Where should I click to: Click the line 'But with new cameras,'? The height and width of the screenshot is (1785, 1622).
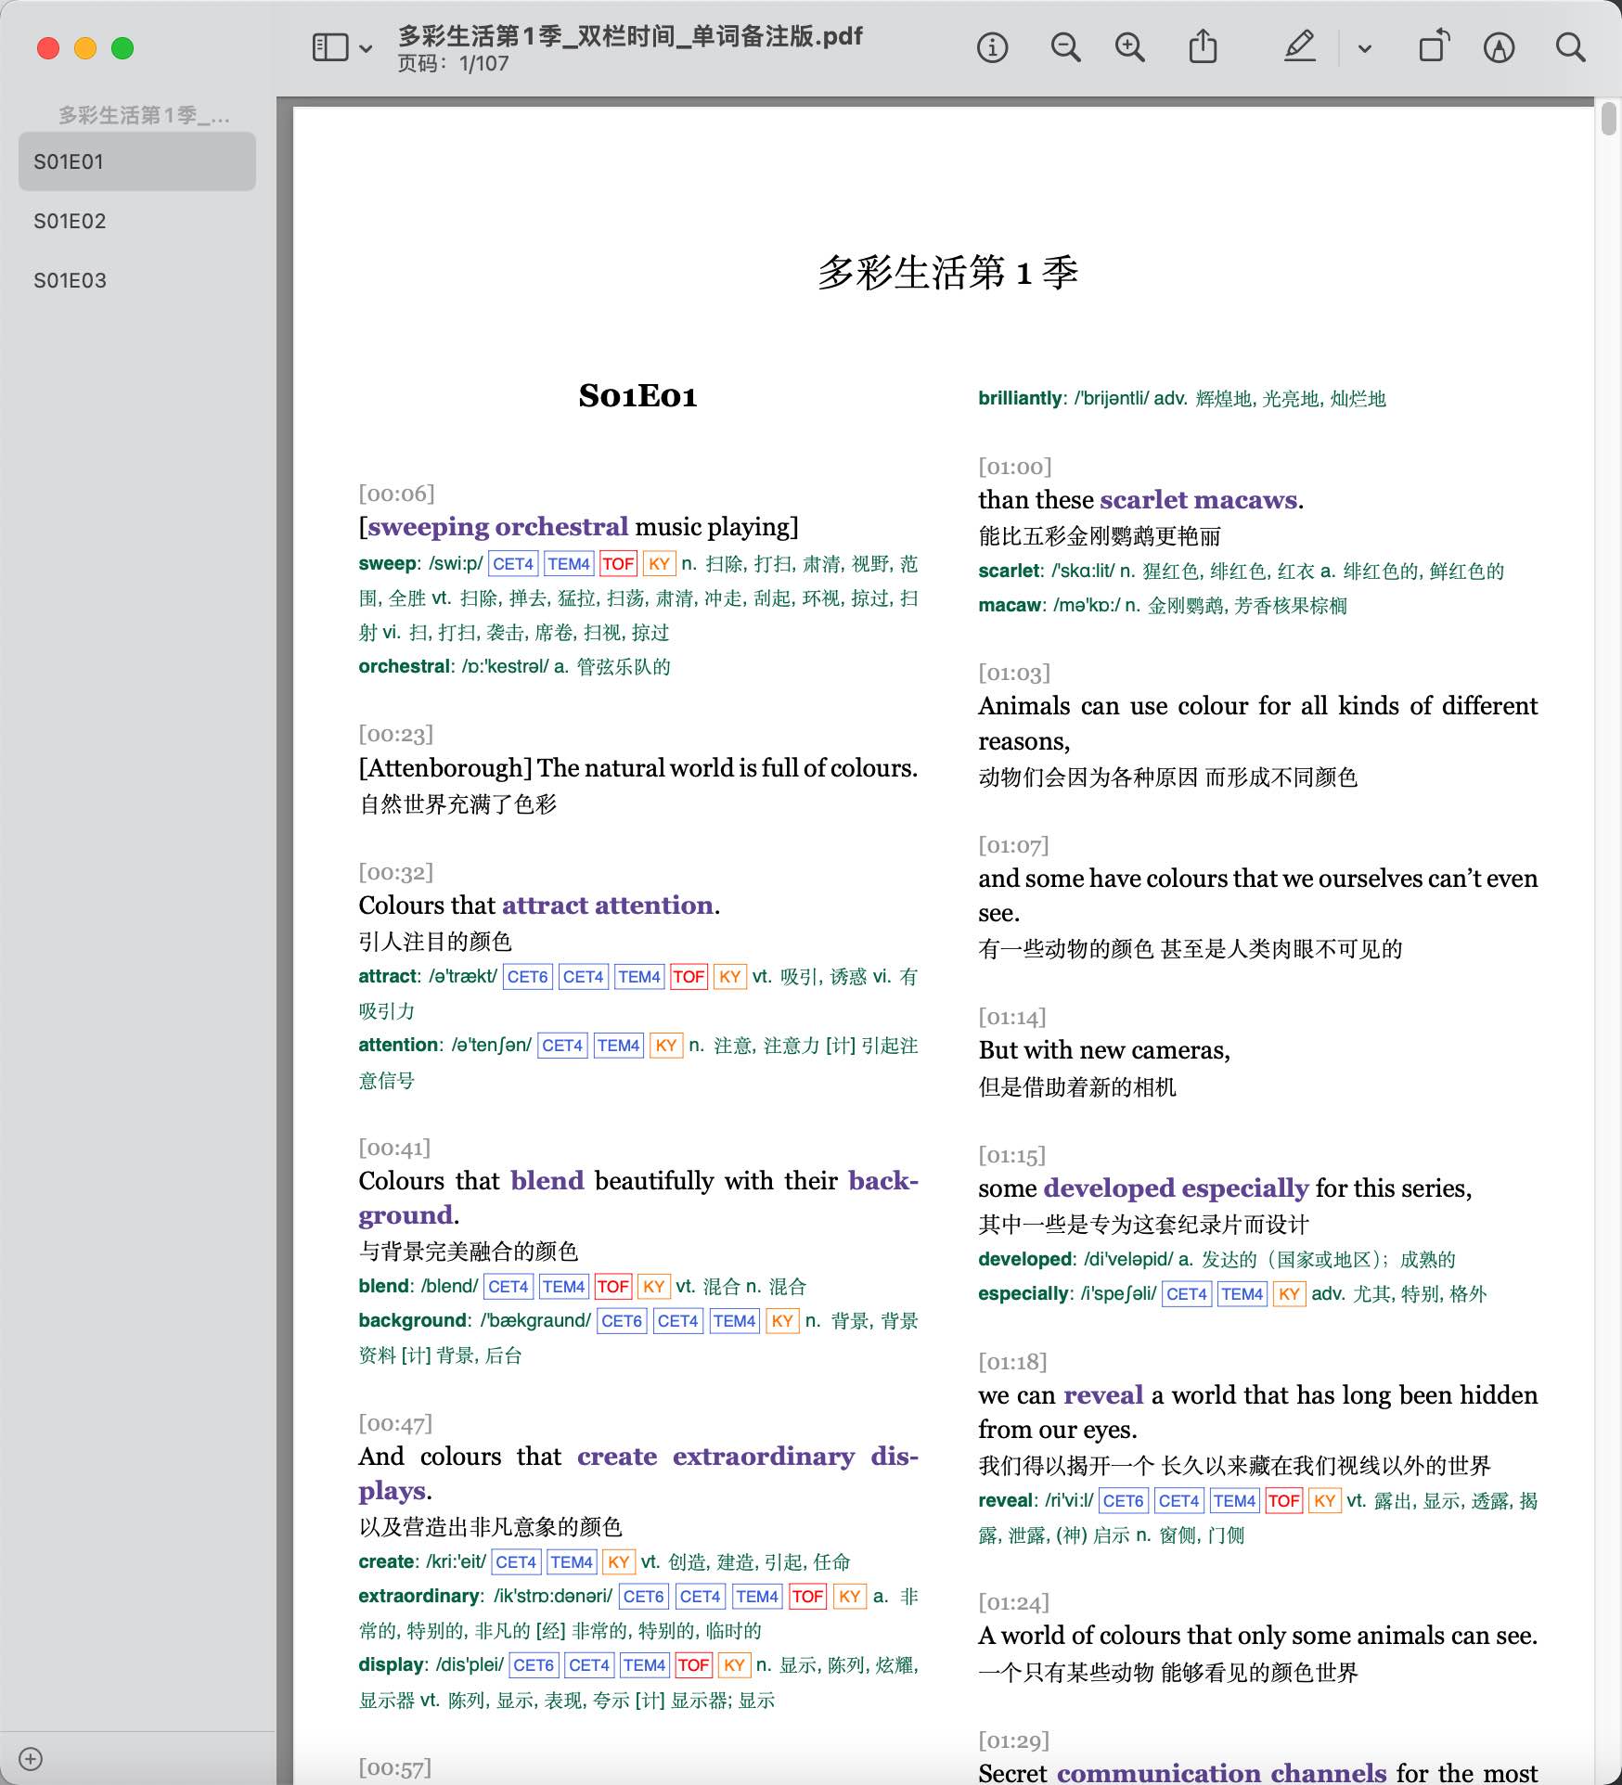click(x=1104, y=1050)
